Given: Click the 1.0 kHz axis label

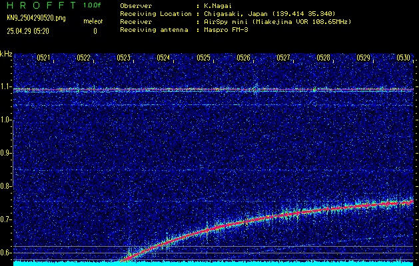Looking at the screenshot, I should 5,120.
